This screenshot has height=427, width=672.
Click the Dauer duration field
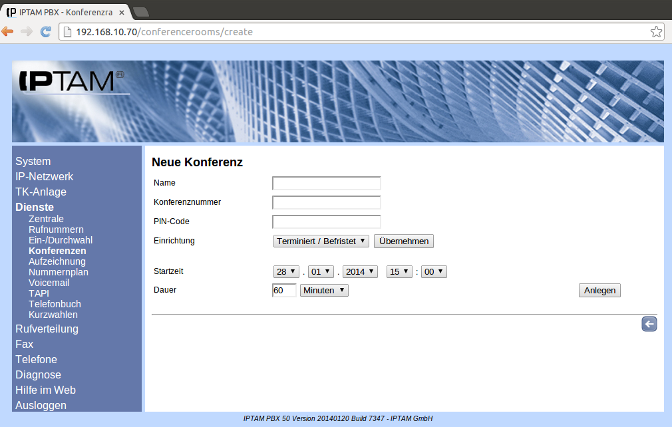coord(284,290)
